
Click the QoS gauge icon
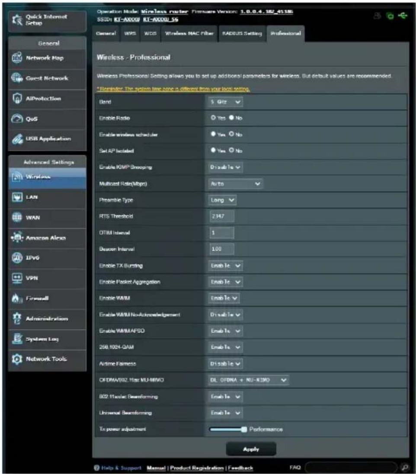pos(17,119)
